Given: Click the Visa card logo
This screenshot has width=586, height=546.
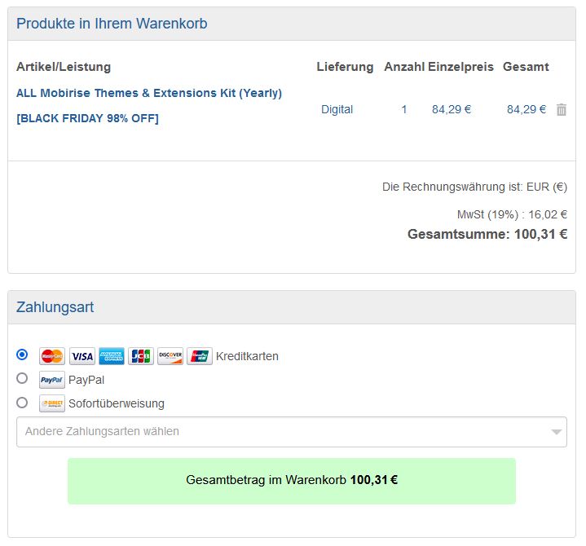Looking at the screenshot, I should [82, 356].
